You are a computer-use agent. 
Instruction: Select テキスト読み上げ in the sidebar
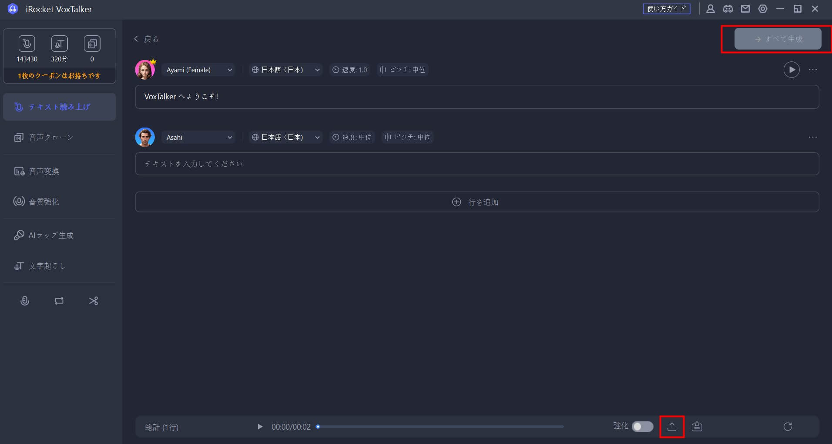coord(59,107)
